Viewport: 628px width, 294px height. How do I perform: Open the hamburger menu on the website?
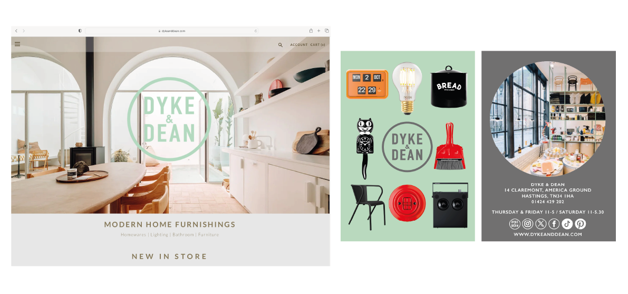point(17,44)
